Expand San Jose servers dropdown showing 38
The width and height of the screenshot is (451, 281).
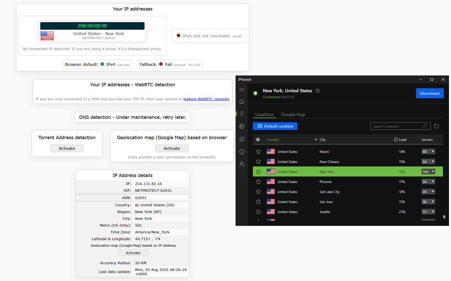pyautogui.click(x=428, y=202)
